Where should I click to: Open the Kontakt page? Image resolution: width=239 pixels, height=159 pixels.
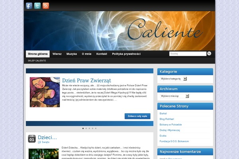[102, 54]
